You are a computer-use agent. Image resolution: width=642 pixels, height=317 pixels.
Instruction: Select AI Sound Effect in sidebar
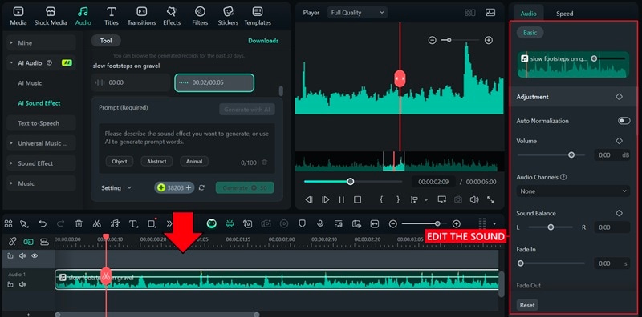click(39, 103)
